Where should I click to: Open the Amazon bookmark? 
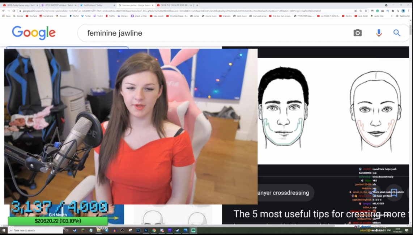[x=61, y=16]
